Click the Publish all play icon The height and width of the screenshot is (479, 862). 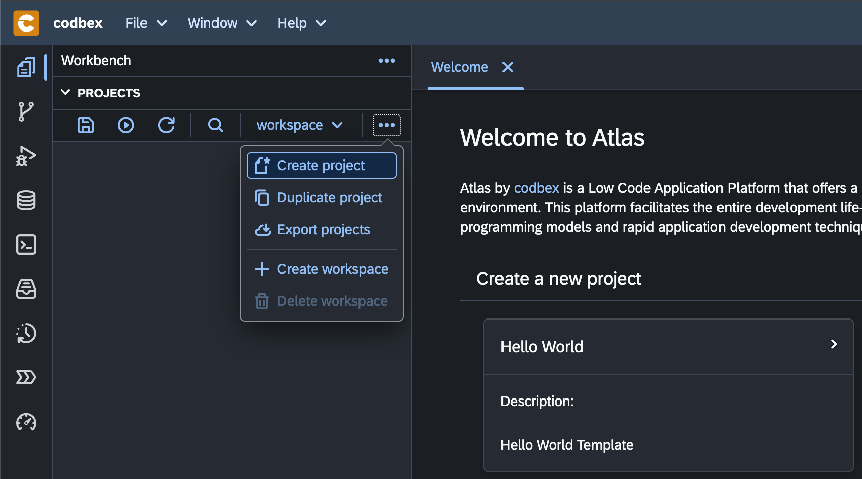(126, 125)
